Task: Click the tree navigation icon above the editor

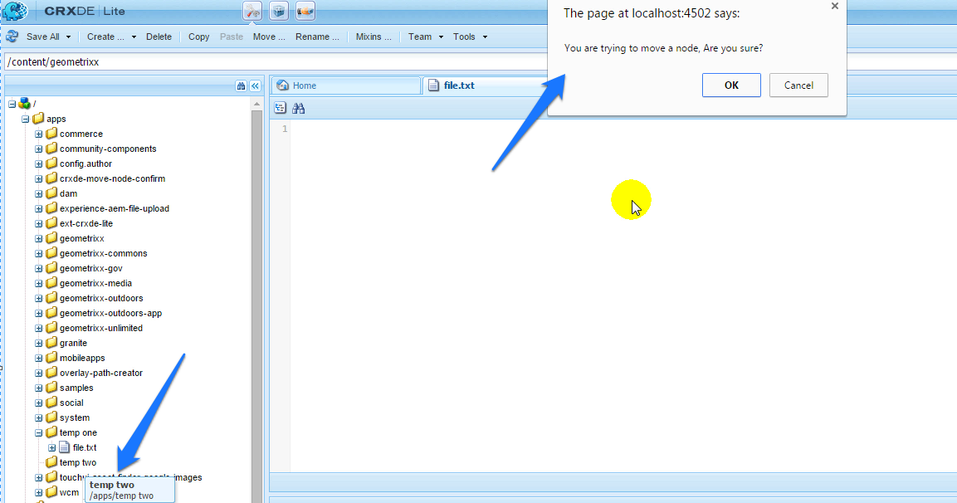Action: (x=280, y=108)
